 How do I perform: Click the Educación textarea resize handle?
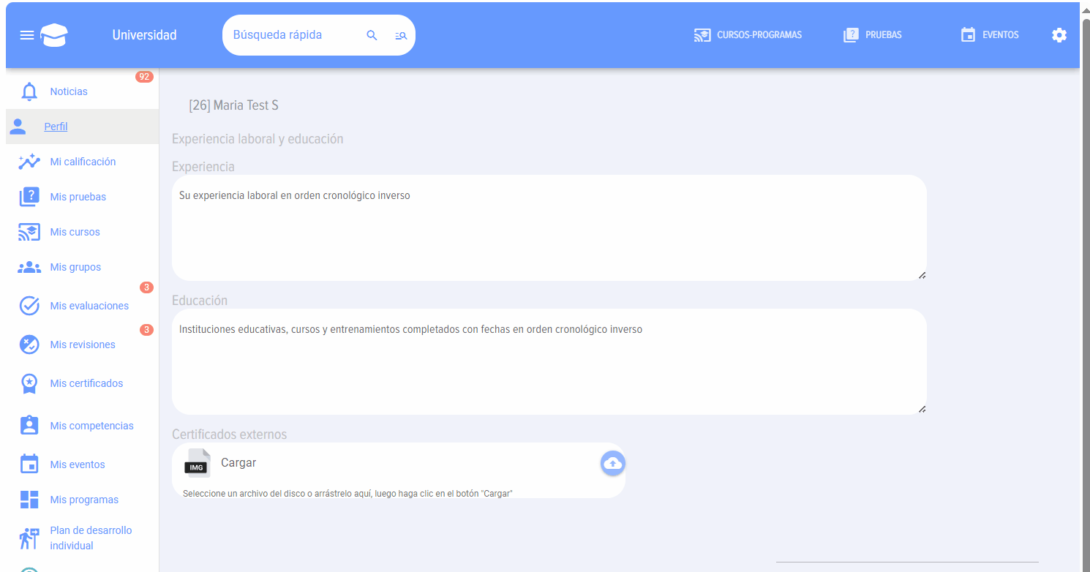922,409
